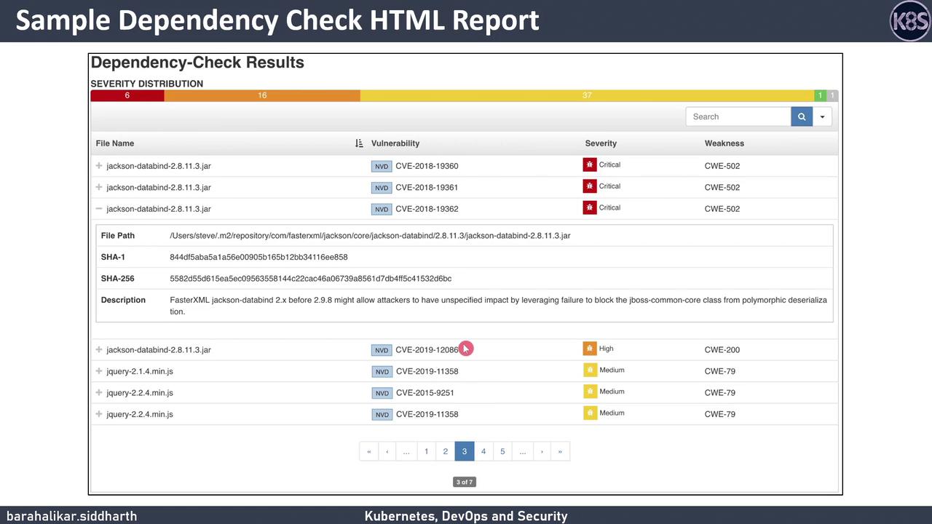The height and width of the screenshot is (524, 932).
Task: Go to next page with › button
Action: pyautogui.click(x=542, y=451)
